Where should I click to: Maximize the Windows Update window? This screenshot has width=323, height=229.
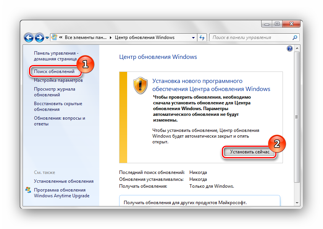(277, 24)
